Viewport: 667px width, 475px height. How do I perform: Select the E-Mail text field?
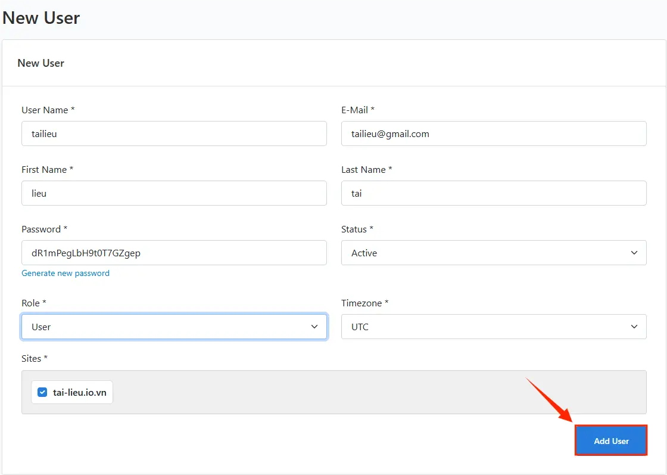493,134
